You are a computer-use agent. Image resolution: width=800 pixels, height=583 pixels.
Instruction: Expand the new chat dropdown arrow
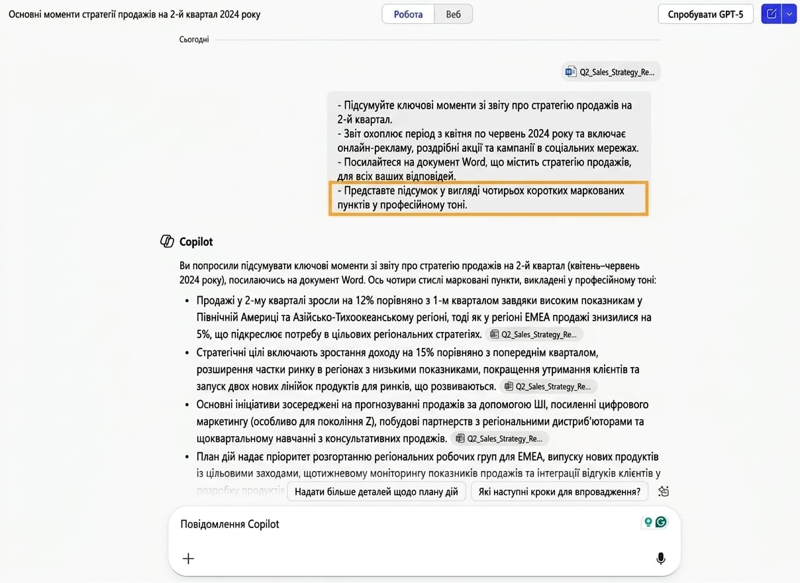pos(789,14)
